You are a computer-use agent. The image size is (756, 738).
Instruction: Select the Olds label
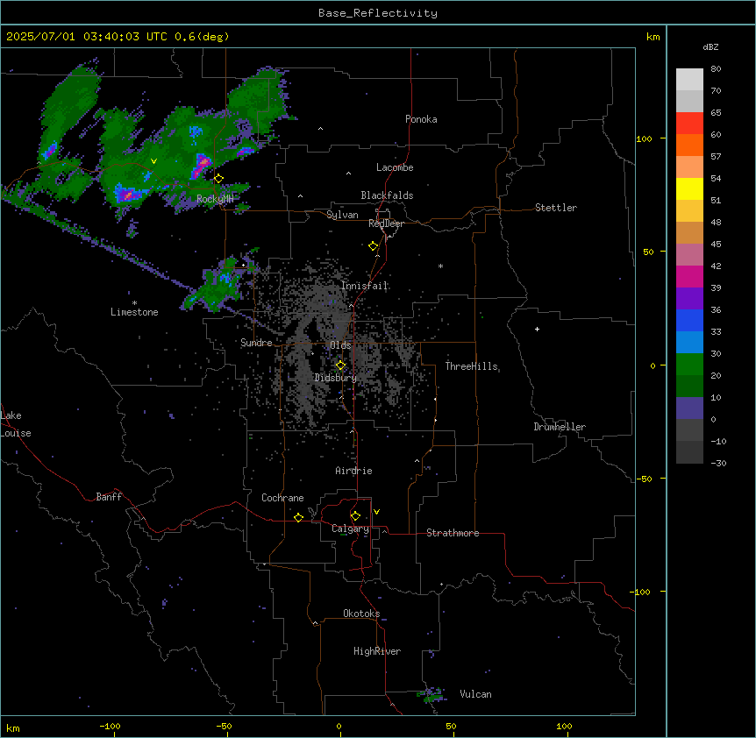(x=340, y=345)
